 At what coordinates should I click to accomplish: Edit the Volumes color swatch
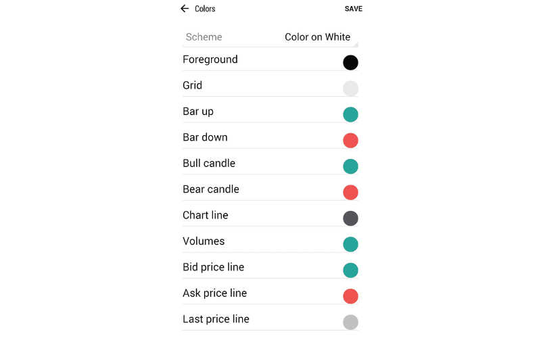[350, 244]
